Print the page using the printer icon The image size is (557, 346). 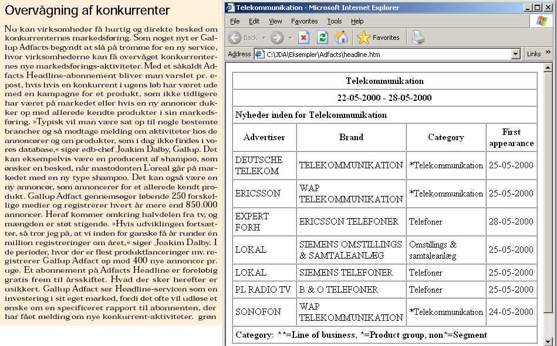coord(418,38)
